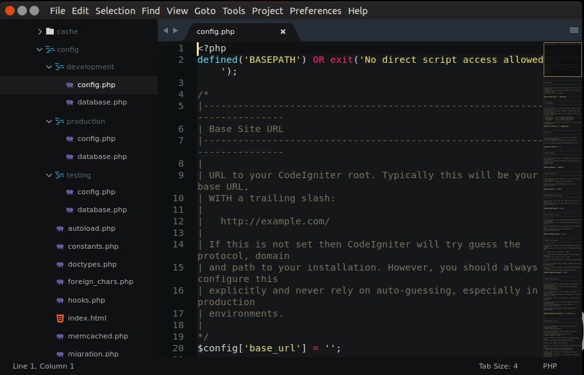Screen dimensions: 584x375
Task: Open the Tools menu
Action: coord(233,10)
